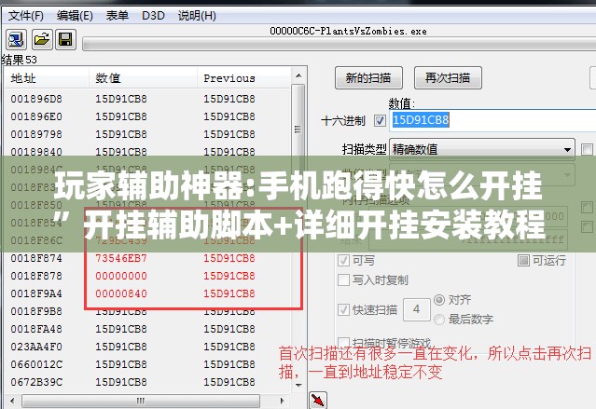Viewport: 596px width, 409px height.
Task: Select address row 001896D8
Action: [x=147, y=99]
